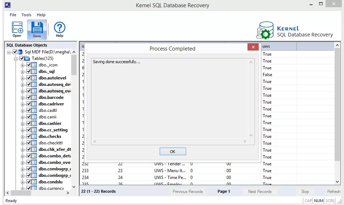Click right arrow of tree horizontal scrollbar
This screenshot has width=344, height=205.
coord(68,193)
